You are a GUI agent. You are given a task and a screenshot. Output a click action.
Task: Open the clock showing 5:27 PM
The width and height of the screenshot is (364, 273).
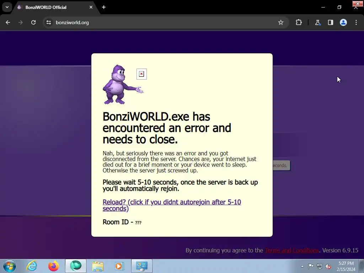(346, 266)
